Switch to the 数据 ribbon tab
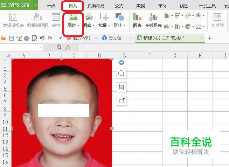Screen dimensions: 229x167 (x=141, y=6)
